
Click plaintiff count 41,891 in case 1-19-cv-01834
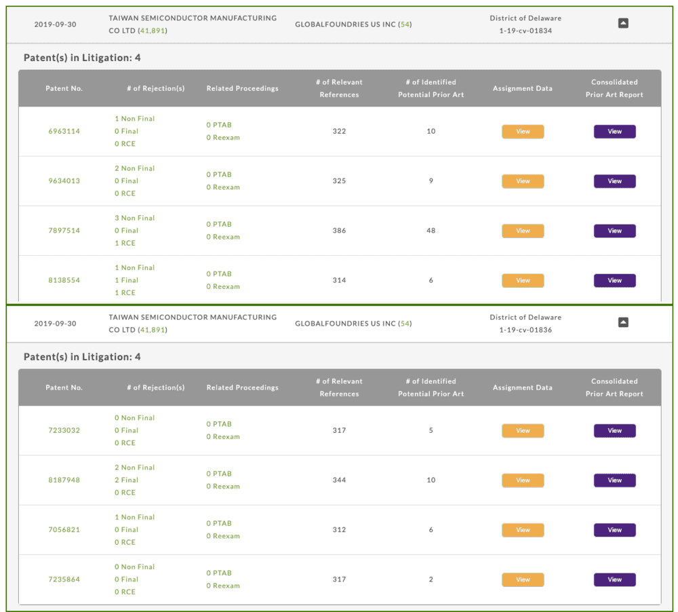point(153,31)
